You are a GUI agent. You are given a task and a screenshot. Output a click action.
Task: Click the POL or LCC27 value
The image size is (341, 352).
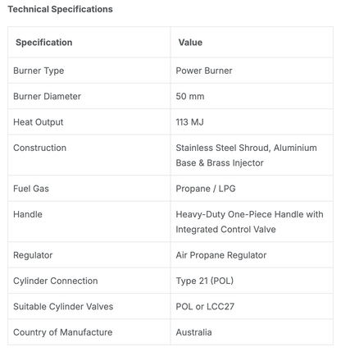pos(205,306)
